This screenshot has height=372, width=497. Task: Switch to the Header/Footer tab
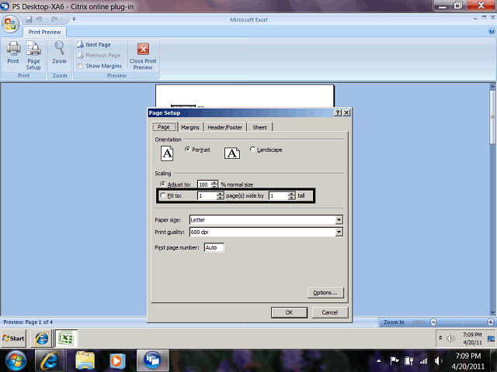tap(225, 127)
